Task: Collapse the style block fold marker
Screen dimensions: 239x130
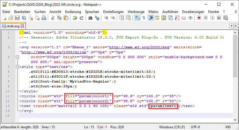Action: click(17, 67)
